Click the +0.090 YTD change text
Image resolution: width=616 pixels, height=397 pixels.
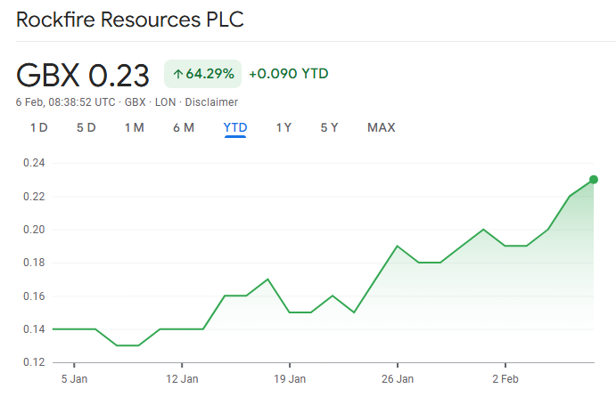[289, 74]
